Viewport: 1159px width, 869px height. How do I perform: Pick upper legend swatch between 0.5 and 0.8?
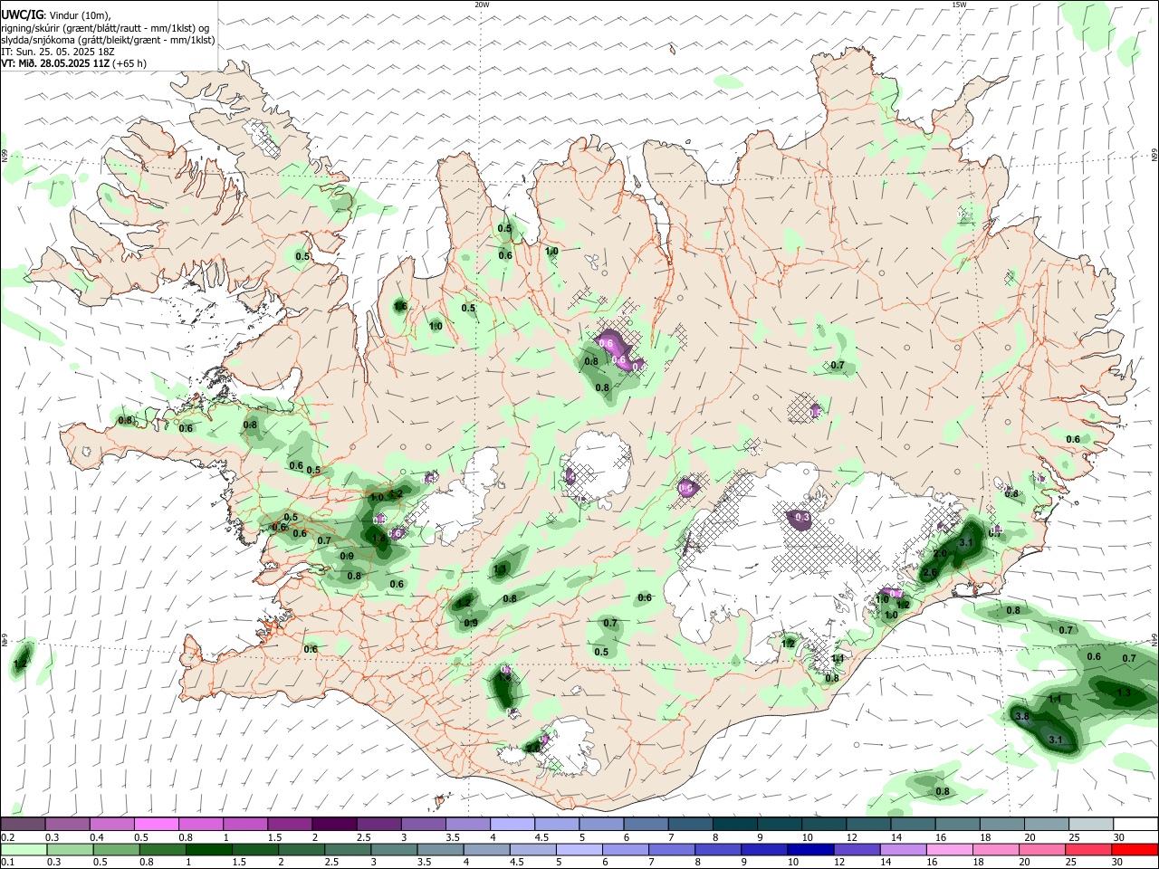(x=156, y=825)
